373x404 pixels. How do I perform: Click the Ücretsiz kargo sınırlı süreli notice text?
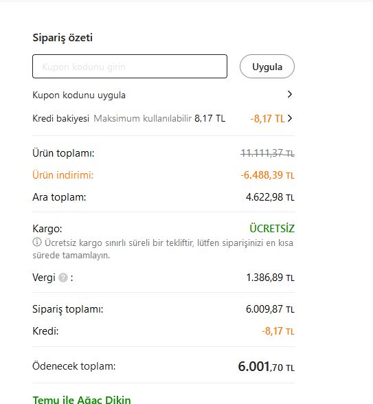(163, 249)
